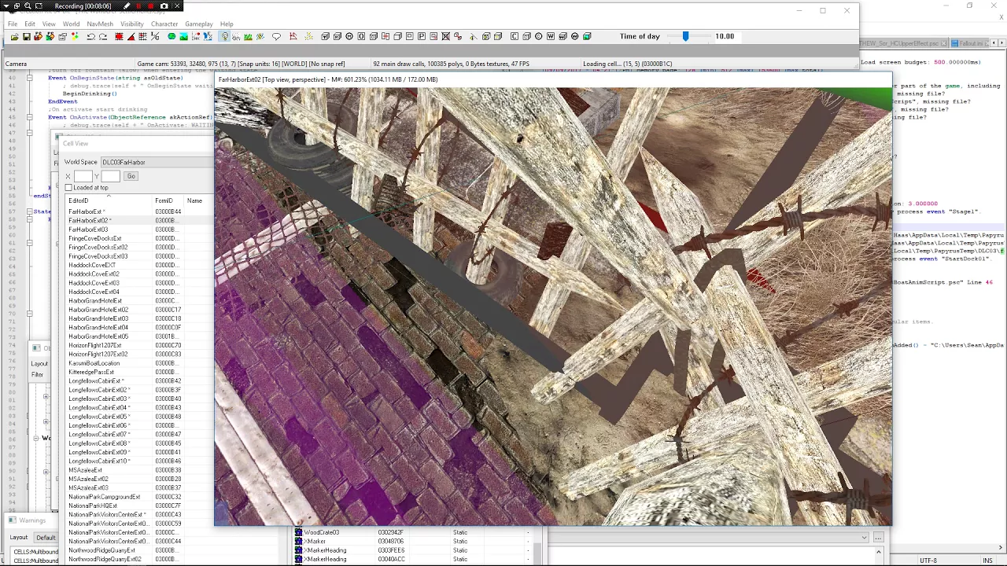The height and width of the screenshot is (566, 1007).
Task: Select NationalParkHQExt cell row
Action: [138, 505]
